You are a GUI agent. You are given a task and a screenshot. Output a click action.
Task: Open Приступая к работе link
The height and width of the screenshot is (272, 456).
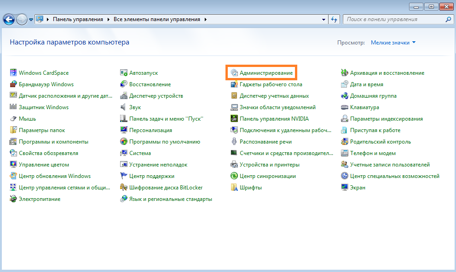(375, 130)
